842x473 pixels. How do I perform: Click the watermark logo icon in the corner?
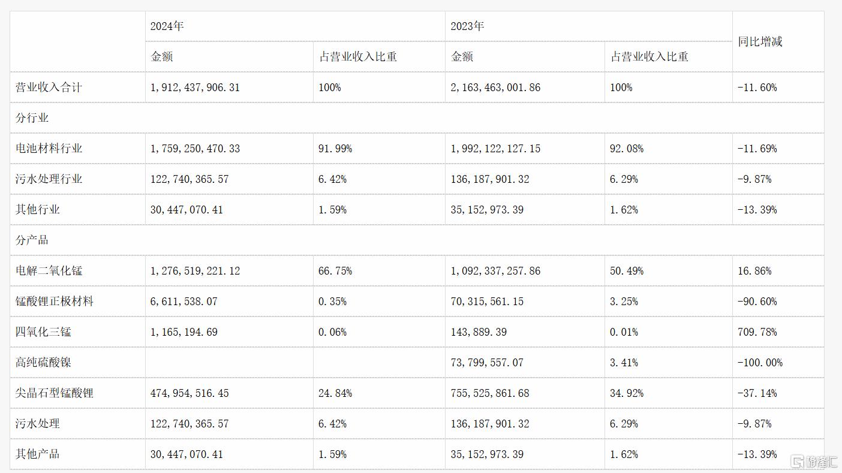pyautogui.click(x=798, y=461)
